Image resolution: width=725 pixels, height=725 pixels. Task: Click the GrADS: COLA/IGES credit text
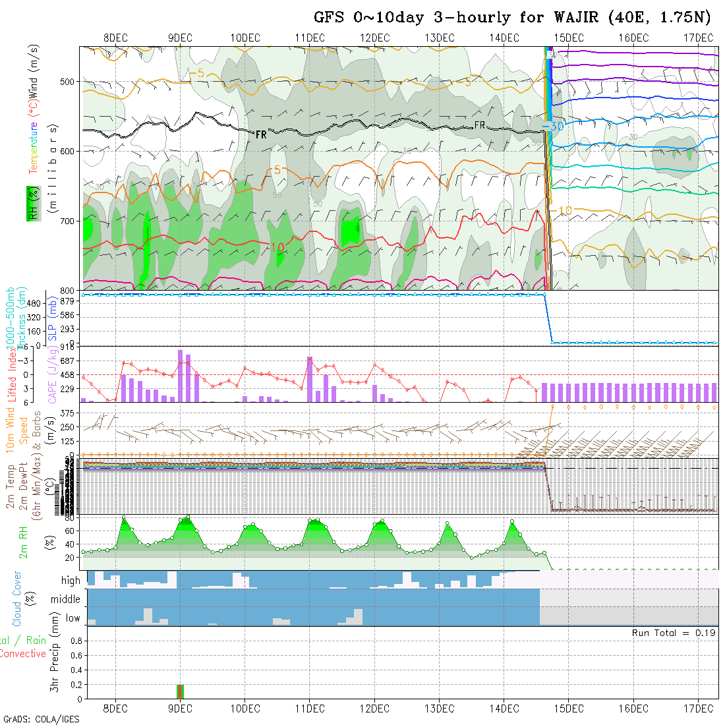(x=41, y=719)
